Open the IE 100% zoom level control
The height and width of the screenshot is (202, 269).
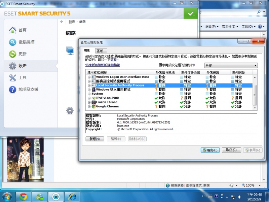coord(251,186)
